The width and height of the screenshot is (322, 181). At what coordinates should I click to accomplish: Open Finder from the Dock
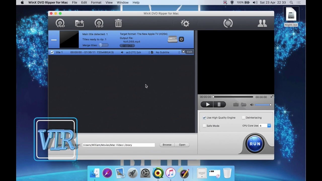click(x=95, y=173)
